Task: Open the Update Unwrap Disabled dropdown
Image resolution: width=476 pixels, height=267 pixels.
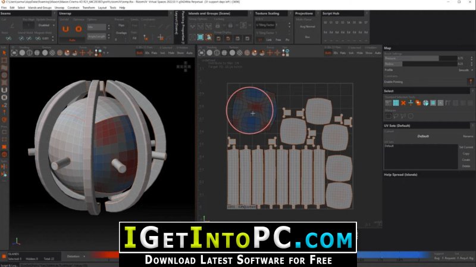Action: (46, 25)
